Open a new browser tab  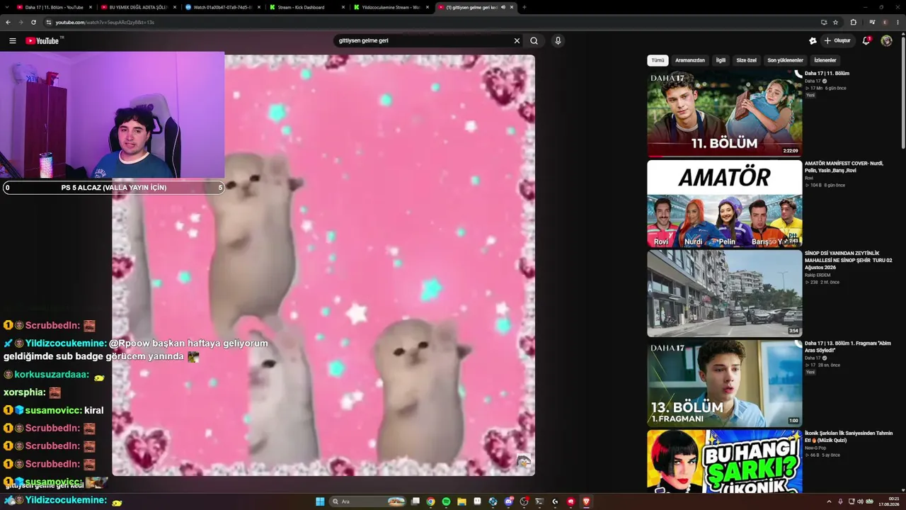click(x=524, y=7)
